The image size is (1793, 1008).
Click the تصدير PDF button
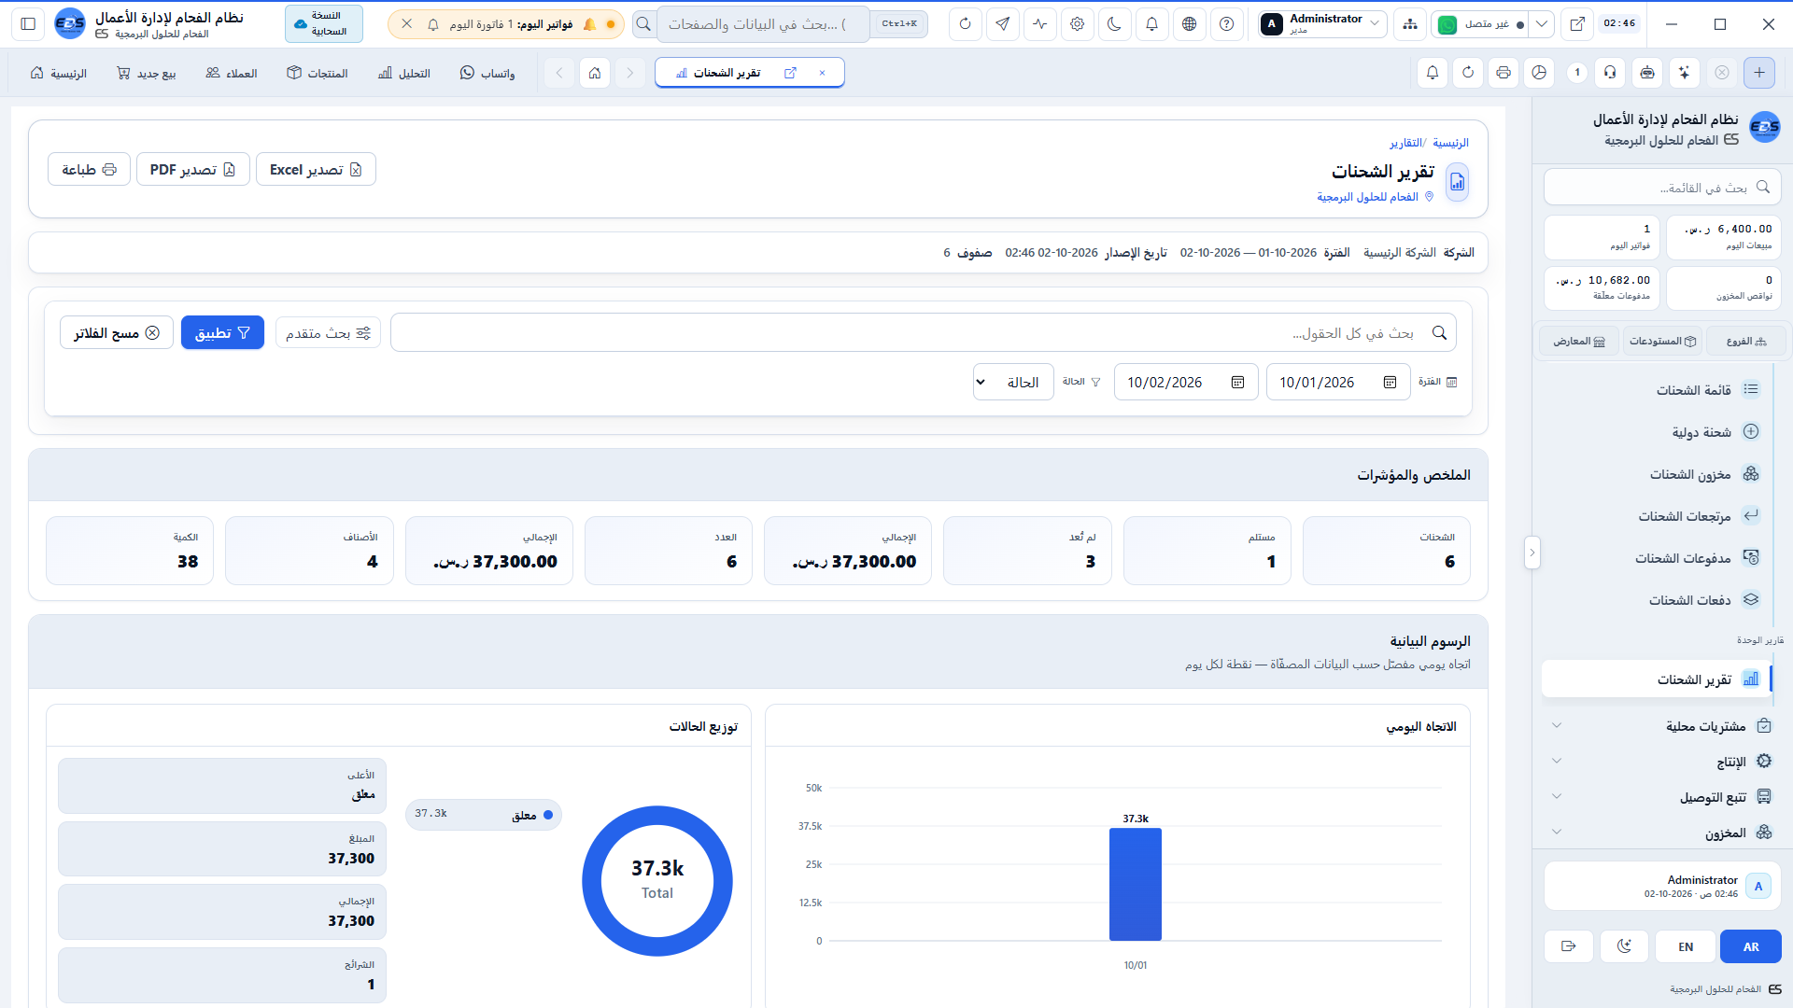[192, 169]
